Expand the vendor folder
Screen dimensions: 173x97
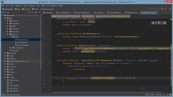coord(5,77)
